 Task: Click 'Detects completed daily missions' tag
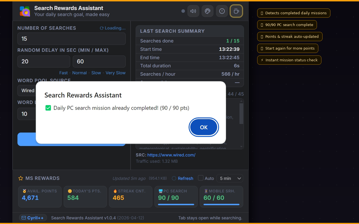tap(294, 13)
